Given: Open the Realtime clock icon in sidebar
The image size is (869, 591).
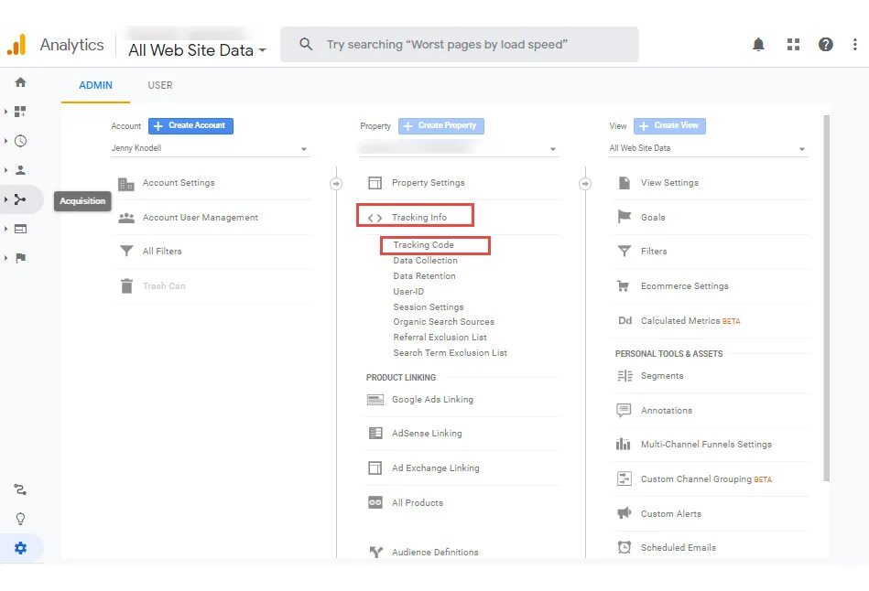Looking at the screenshot, I should [20, 141].
